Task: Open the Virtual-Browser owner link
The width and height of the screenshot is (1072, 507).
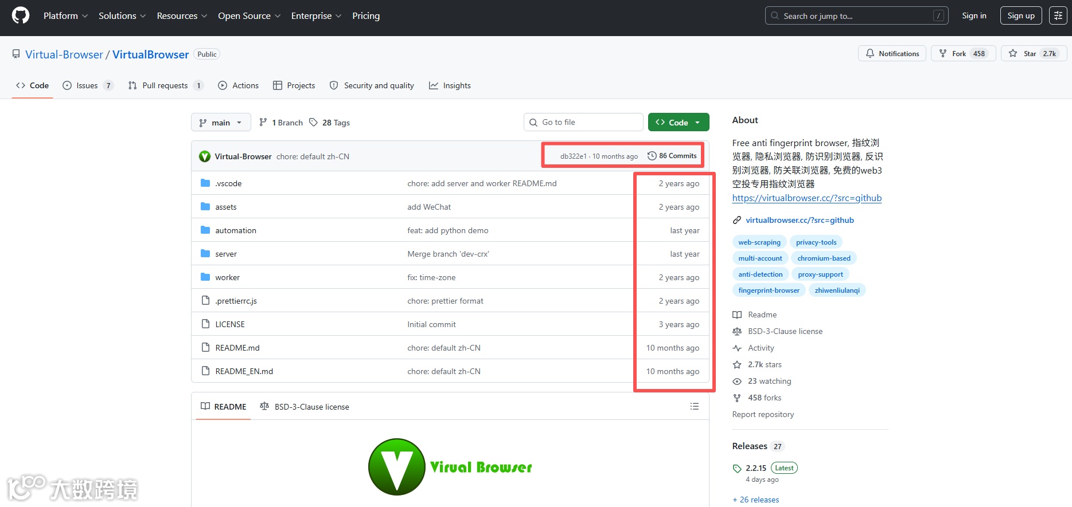Action: pyautogui.click(x=64, y=54)
